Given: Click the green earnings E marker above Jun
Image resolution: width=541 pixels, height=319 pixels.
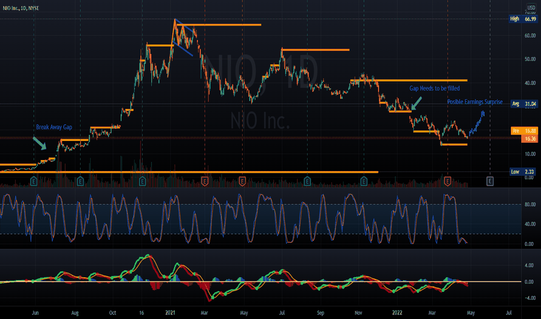Looking at the screenshot, I should click(x=34, y=181).
